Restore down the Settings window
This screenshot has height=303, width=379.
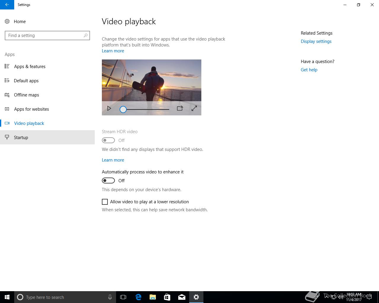click(359, 5)
